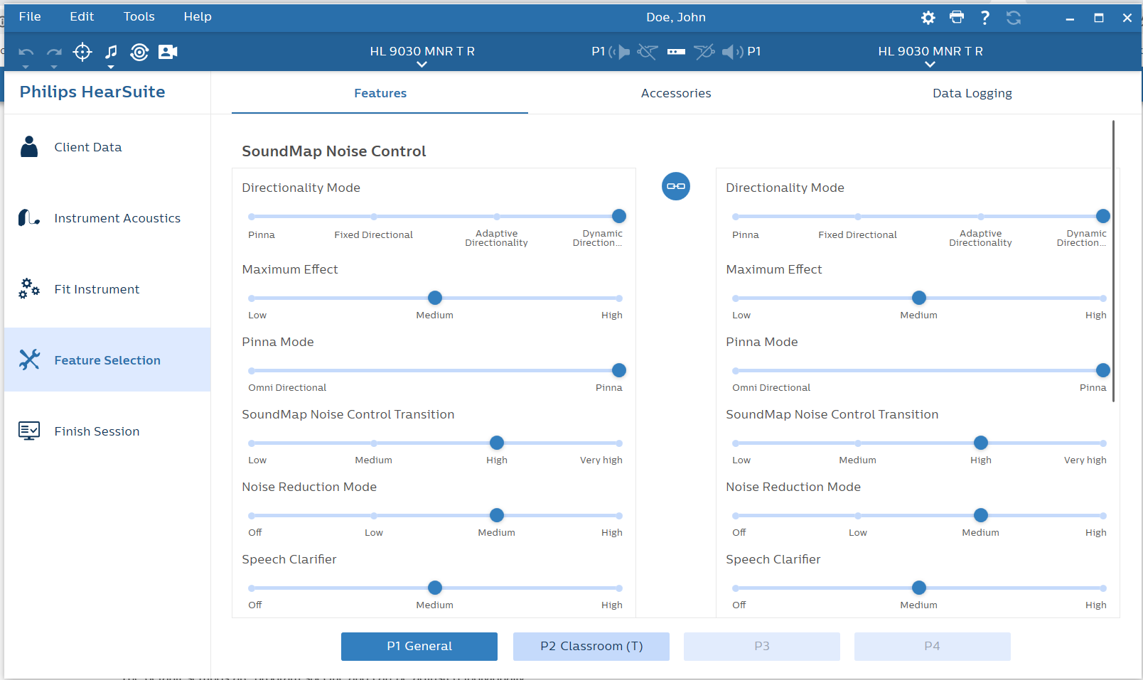Switch to the Accessories tab
Image resolution: width=1143 pixels, height=680 pixels.
tap(676, 93)
